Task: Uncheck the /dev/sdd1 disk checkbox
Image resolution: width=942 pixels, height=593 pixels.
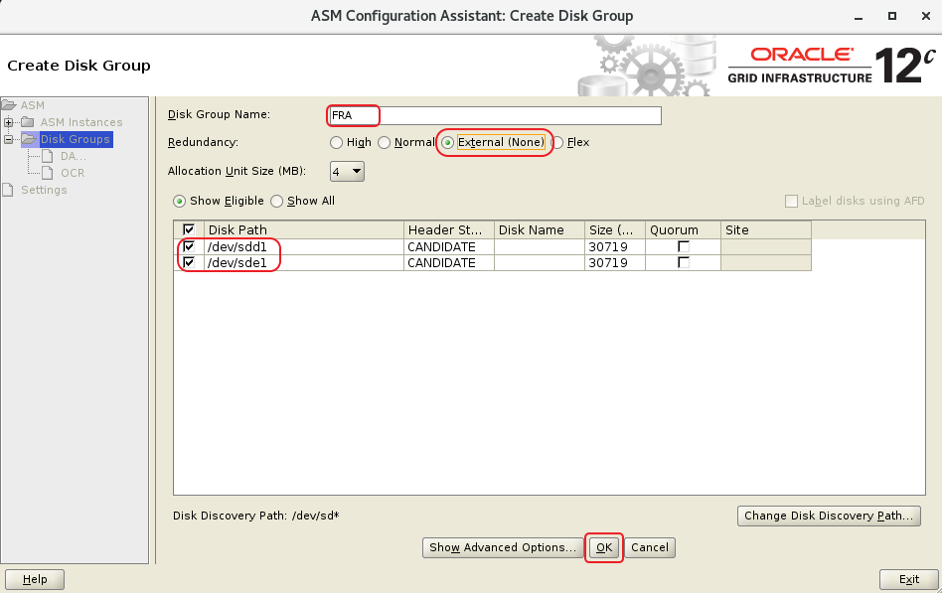Action: click(189, 246)
